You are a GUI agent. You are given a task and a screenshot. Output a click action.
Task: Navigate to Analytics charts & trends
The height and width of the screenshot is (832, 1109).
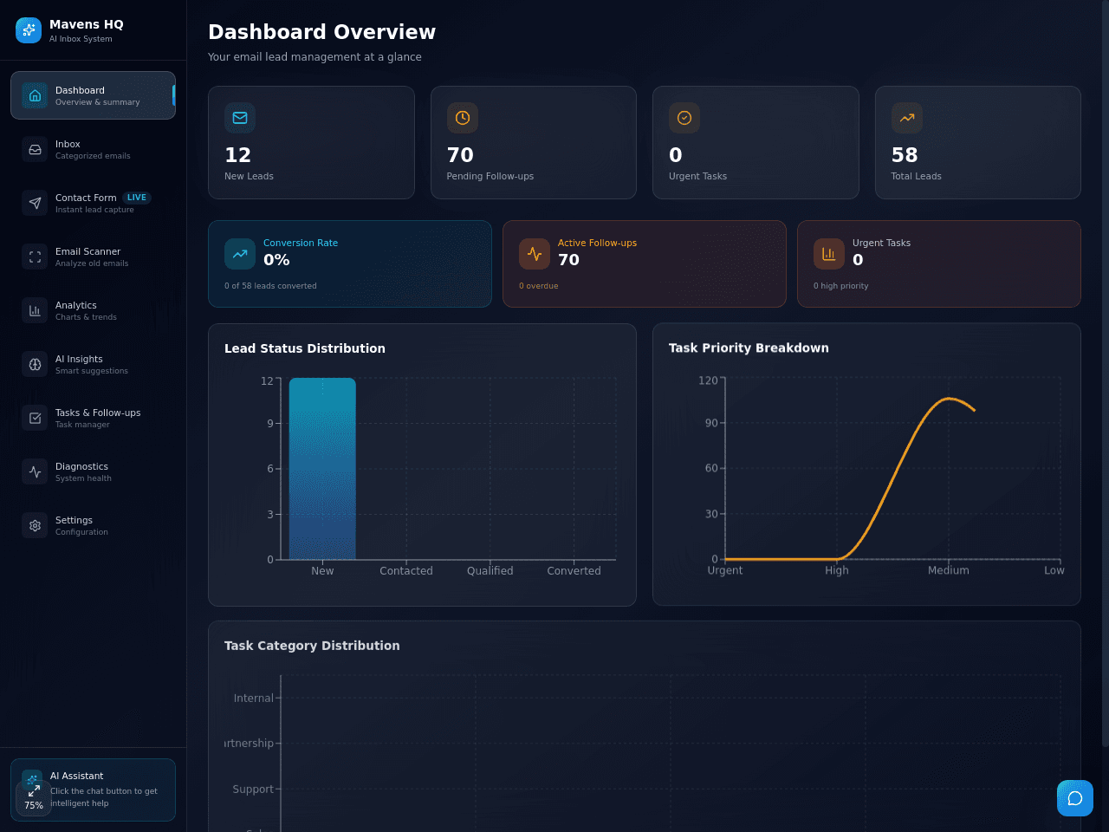pyautogui.click(x=93, y=310)
